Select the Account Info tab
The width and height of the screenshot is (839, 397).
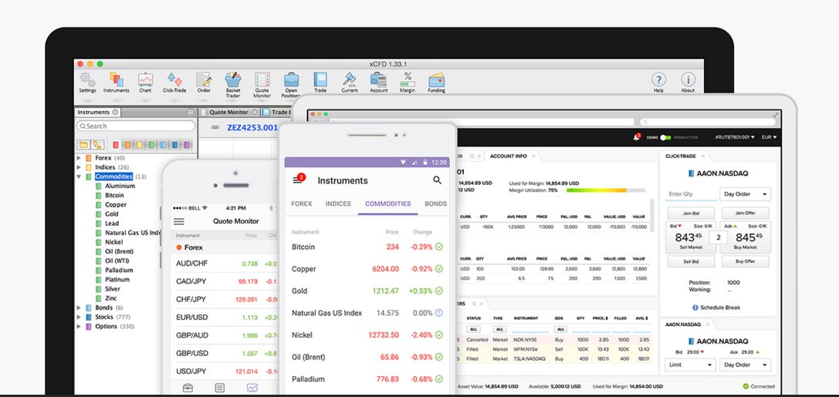point(509,156)
